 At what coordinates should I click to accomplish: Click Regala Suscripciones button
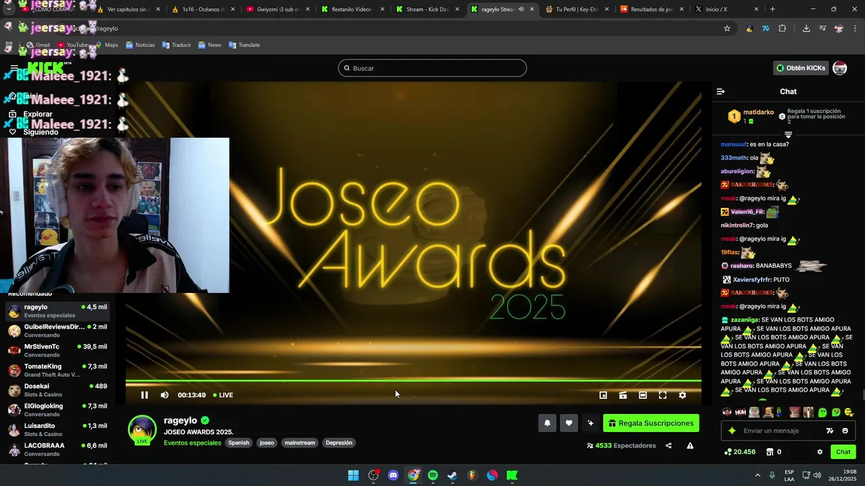pos(651,423)
